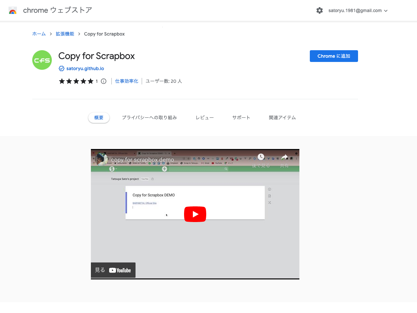Click Copy for Scrapbox breadcrumb text
The image size is (417, 313).
point(104,34)
